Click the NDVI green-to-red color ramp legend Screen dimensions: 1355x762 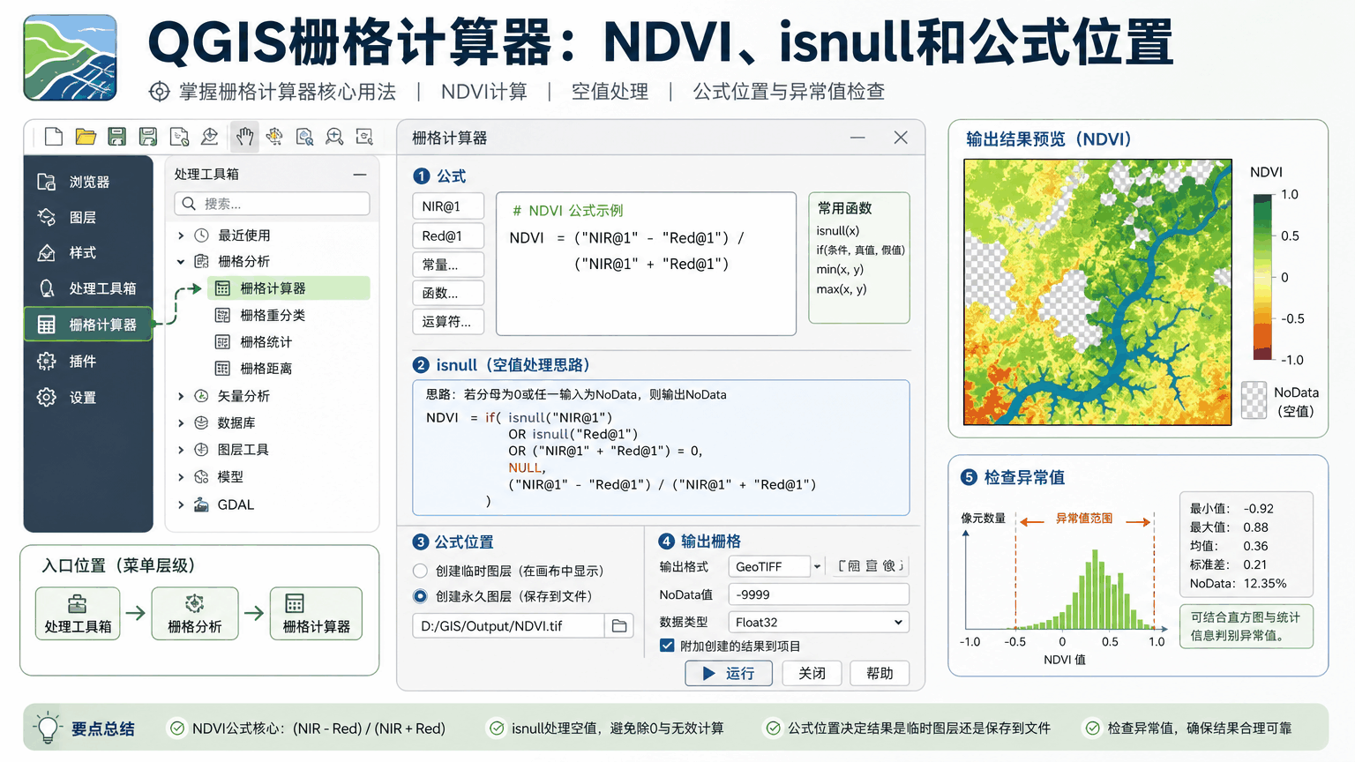(x=1262, y=278)
